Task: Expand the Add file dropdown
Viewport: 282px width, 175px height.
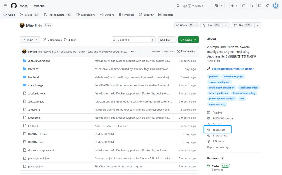Action: (167, 40)
